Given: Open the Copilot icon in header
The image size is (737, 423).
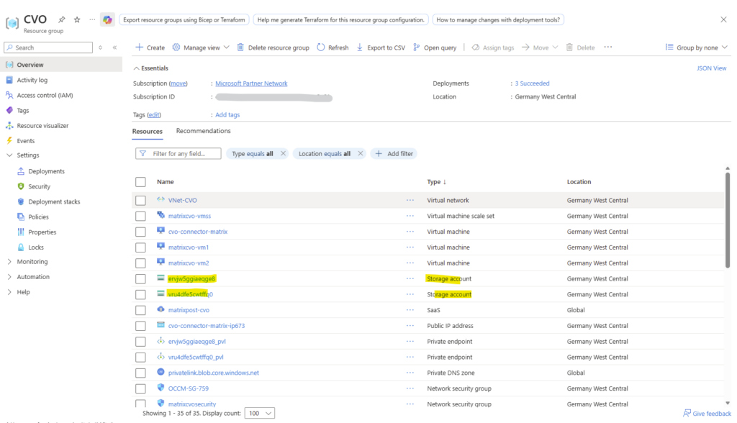Looking at the screenshot, I should point(107,19).
